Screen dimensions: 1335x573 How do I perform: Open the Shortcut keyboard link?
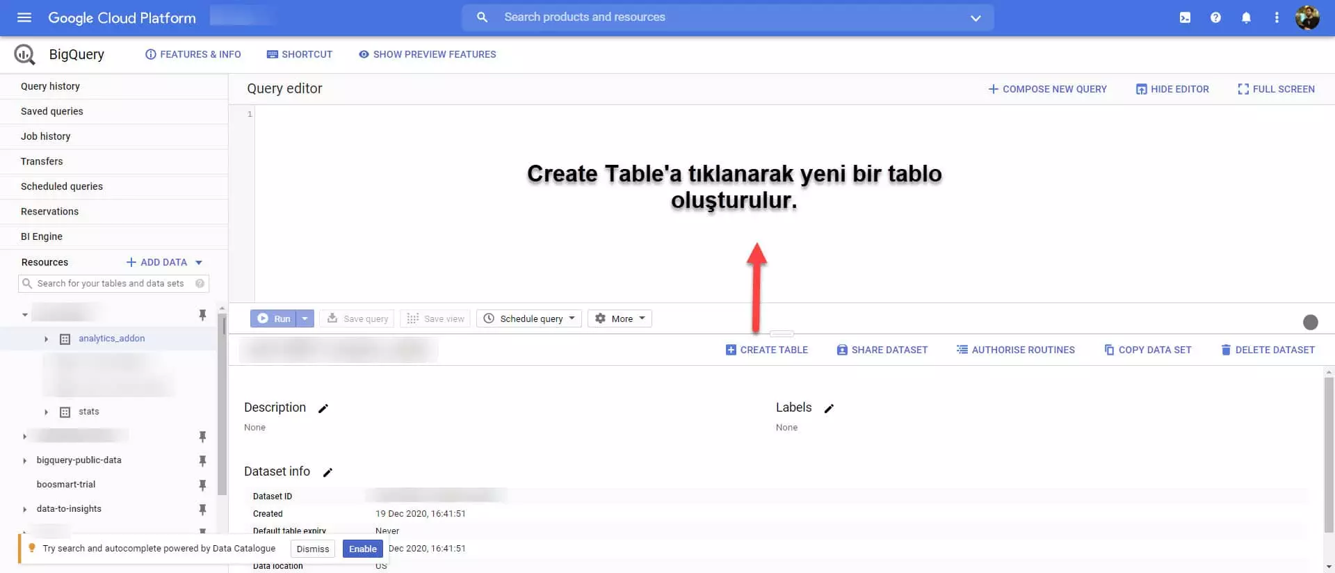300,54
